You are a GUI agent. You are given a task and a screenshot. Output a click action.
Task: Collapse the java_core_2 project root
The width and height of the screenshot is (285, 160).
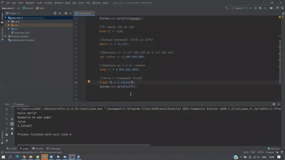6,18
